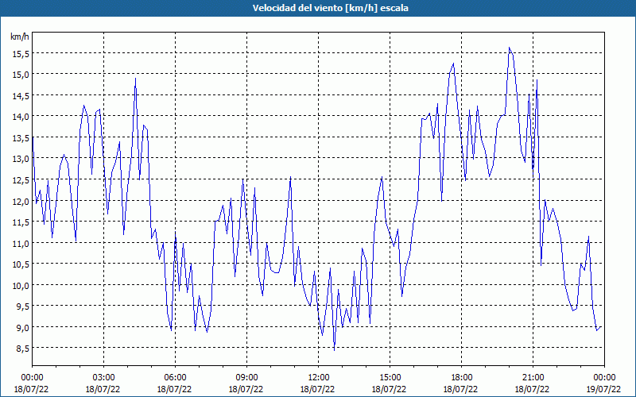Screen dimensions: 636x397
Task: Click the 14,0 y-axis label
Action: click(20, 117)
